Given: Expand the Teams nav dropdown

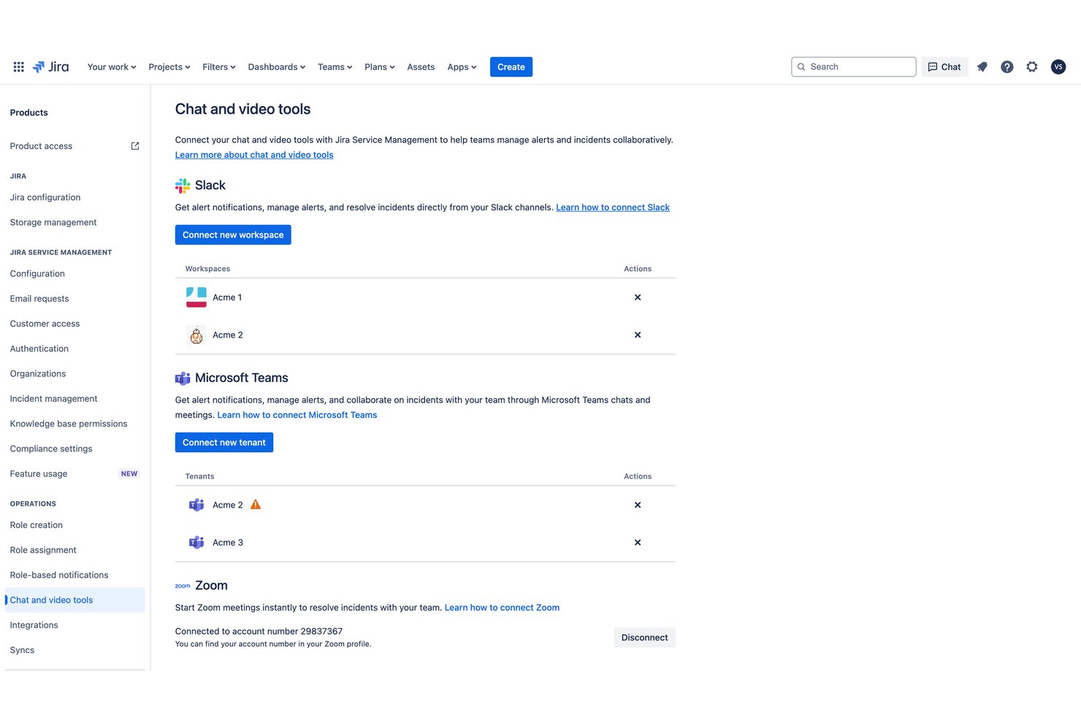Looking at the screenshot, I should coord(335,67).
